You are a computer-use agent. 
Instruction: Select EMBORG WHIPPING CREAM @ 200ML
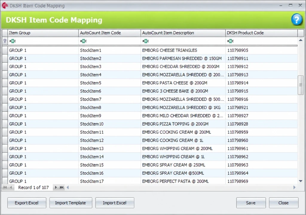point(183,148)
